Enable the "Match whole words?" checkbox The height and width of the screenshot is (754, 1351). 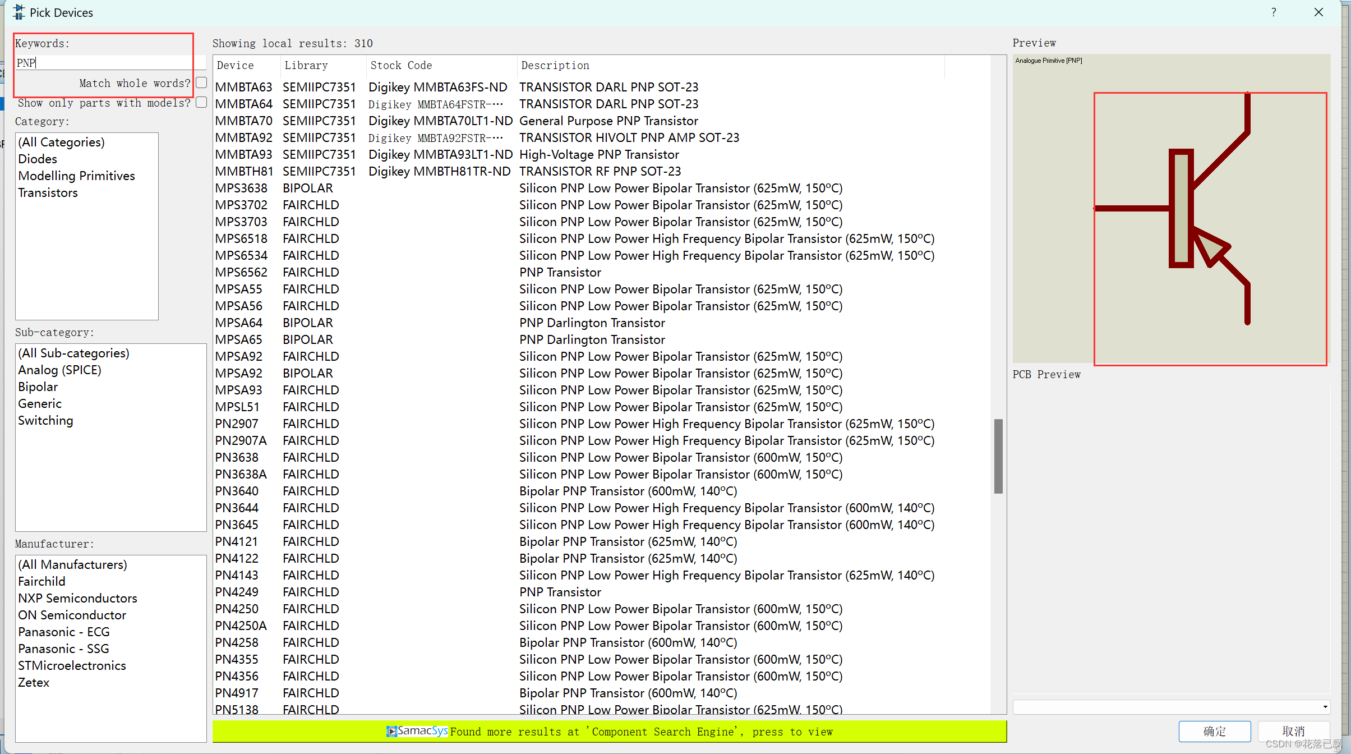coord(201,82)
